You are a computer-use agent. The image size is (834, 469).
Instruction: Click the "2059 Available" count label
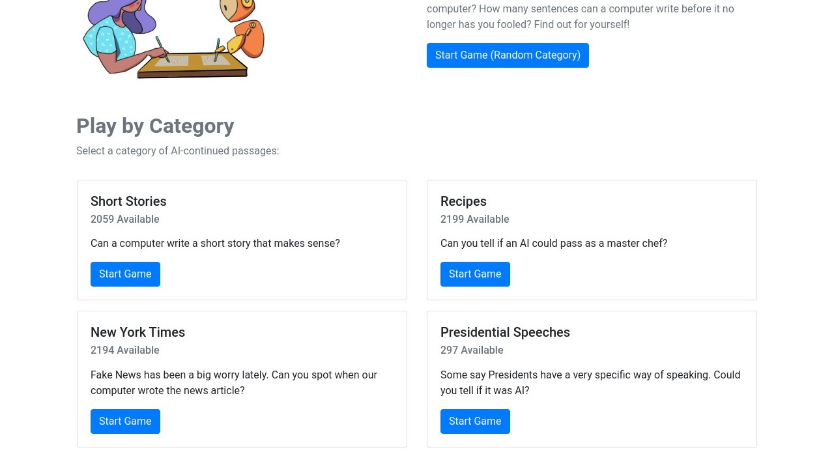coord(125,220)
